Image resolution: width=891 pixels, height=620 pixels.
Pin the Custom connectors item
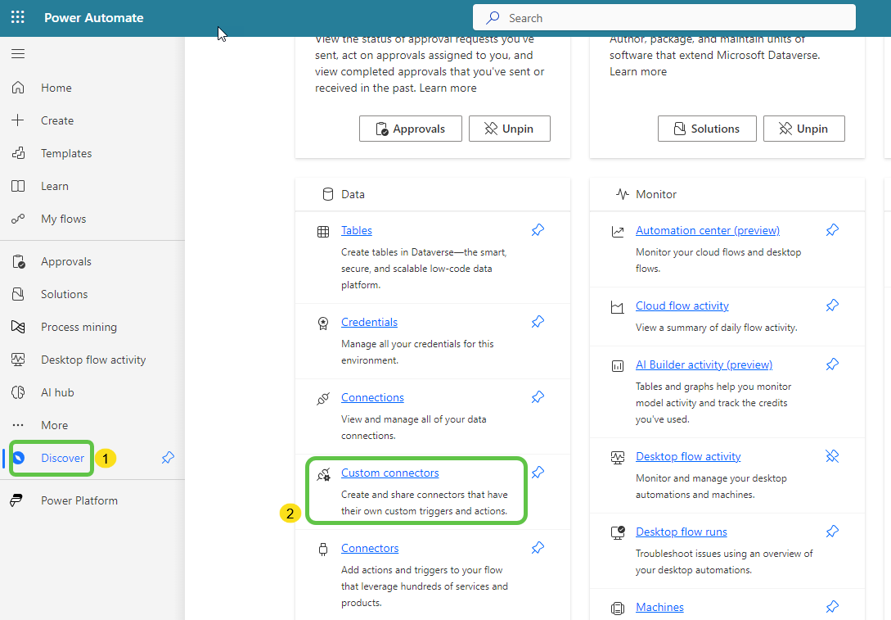[538, 473]
